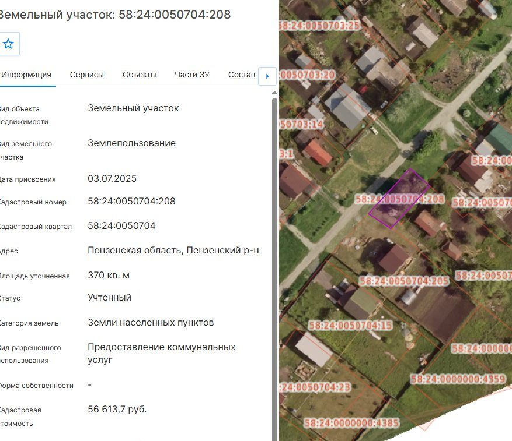Click Предоставление коммунальных услуг value
The height and width of the screenshot is (441, 512).
click(x=161, y=353)
